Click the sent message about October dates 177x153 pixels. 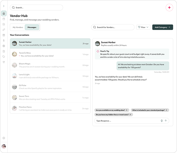point(143,66)
